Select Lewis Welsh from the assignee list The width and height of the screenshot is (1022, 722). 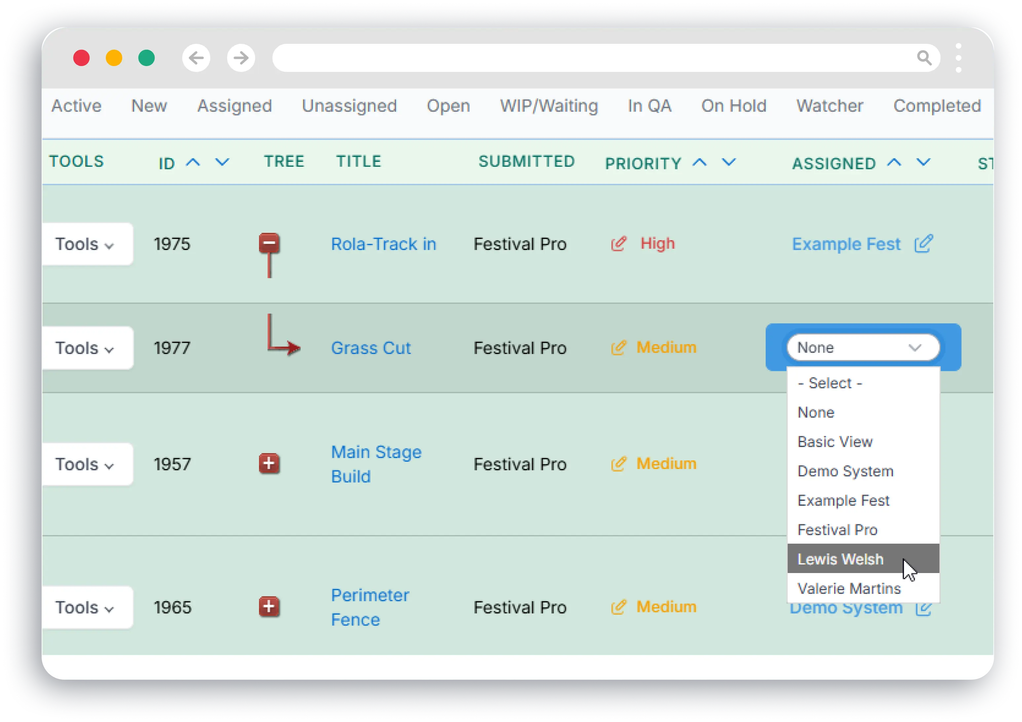point(840,559)
